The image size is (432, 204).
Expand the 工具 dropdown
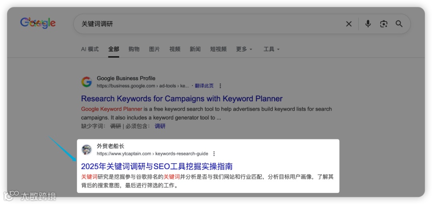[x=271, y=49]
